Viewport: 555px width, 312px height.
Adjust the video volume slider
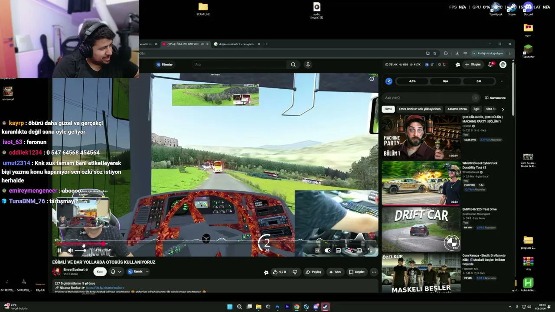pyautogui.click(x=81, y=250)
